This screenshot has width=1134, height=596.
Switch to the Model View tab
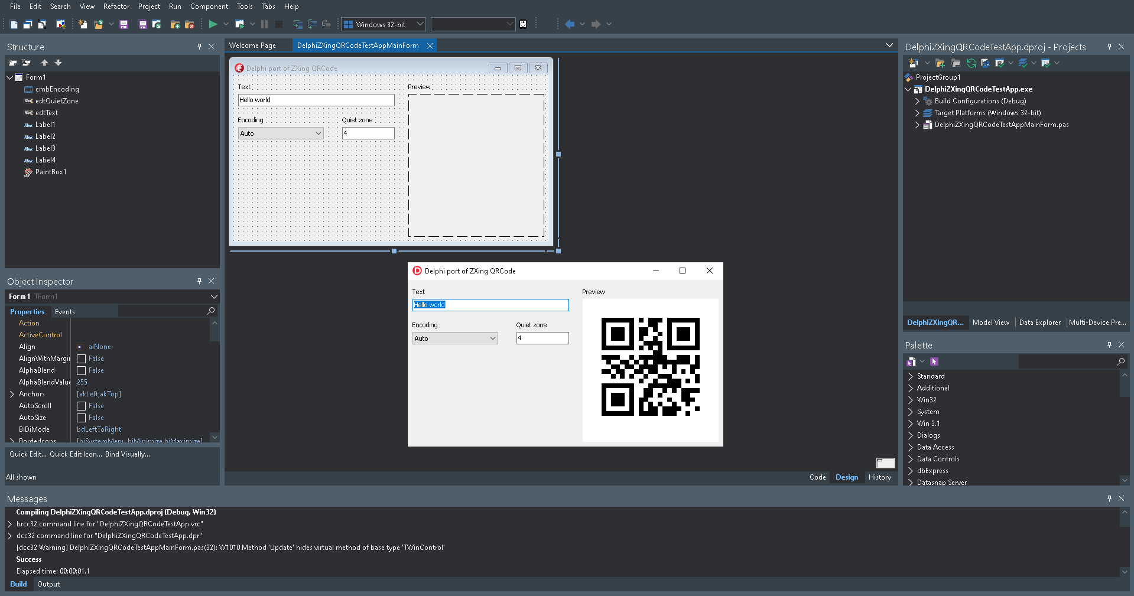pos(991,323)
